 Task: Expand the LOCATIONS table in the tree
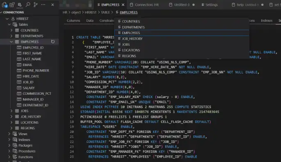(x=11, y=122)
